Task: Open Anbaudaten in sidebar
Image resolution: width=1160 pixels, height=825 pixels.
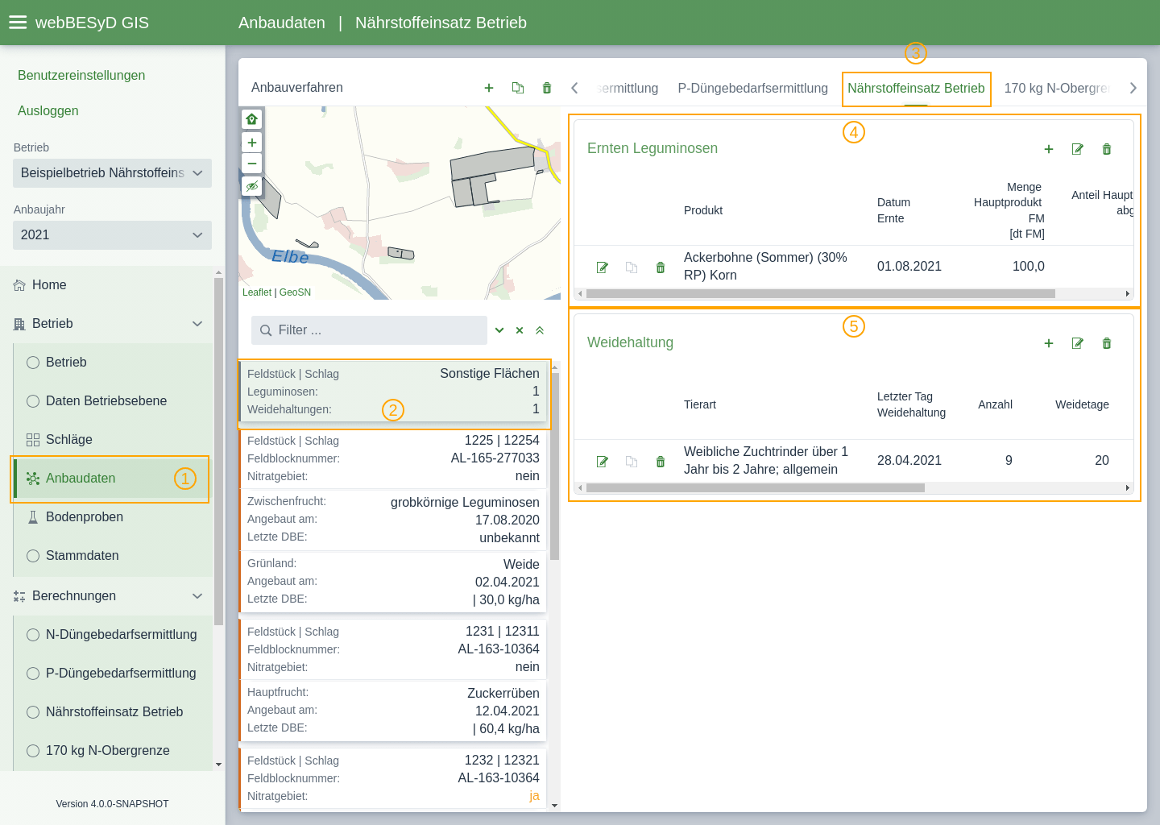Action: pos(113,479)
